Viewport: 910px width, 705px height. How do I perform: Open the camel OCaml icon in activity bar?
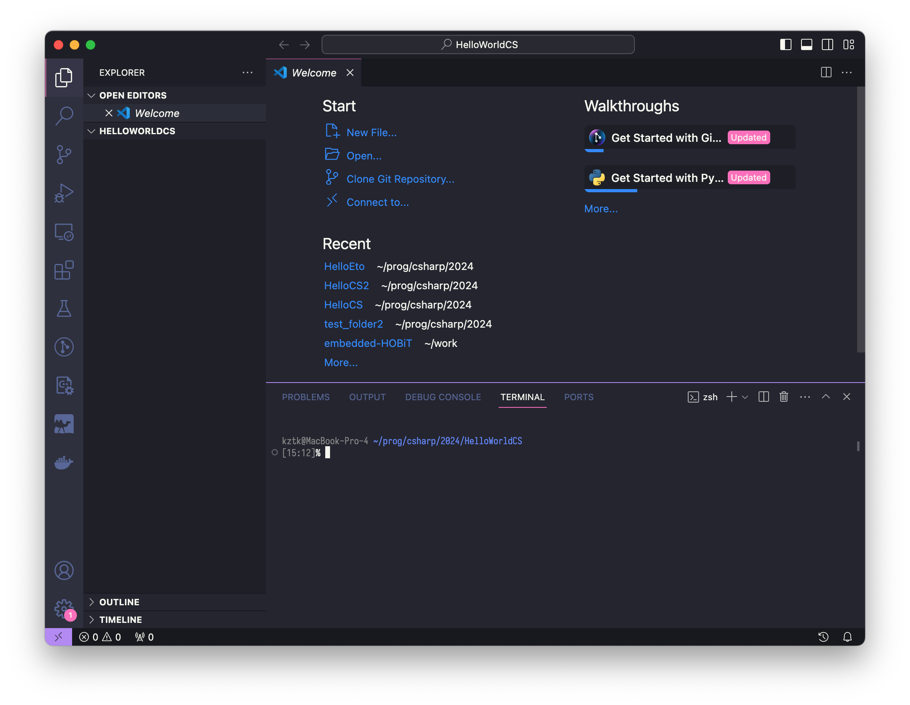pyautogui.click(x=64, y=424)
